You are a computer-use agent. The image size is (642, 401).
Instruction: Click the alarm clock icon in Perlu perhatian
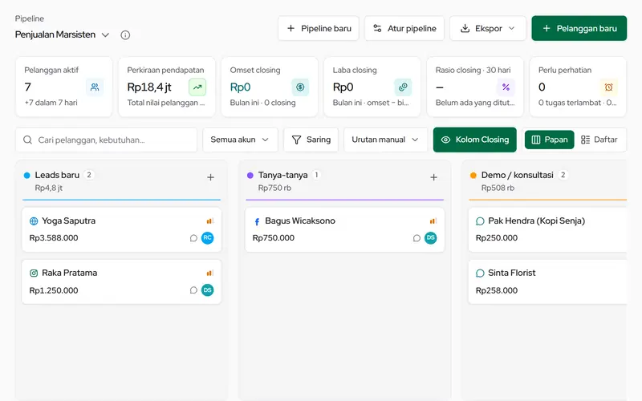pos(608,87)
